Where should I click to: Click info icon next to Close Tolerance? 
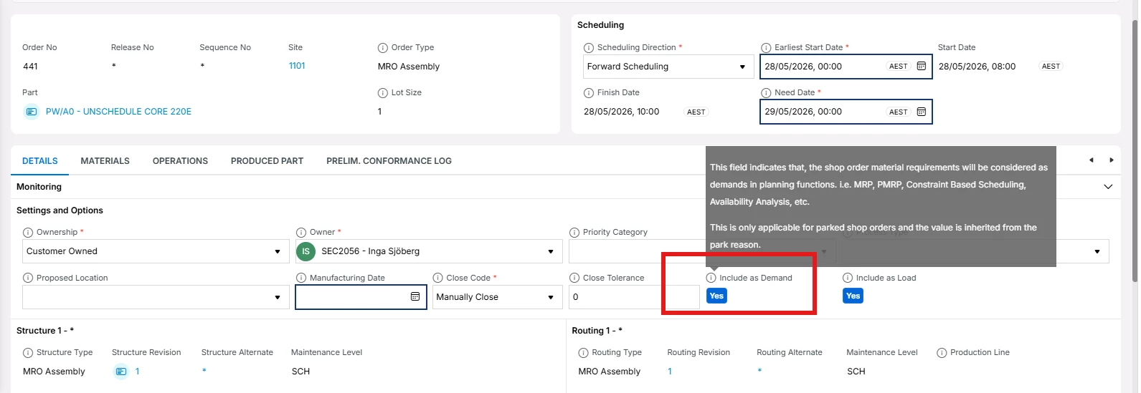(x=574, y=278)
